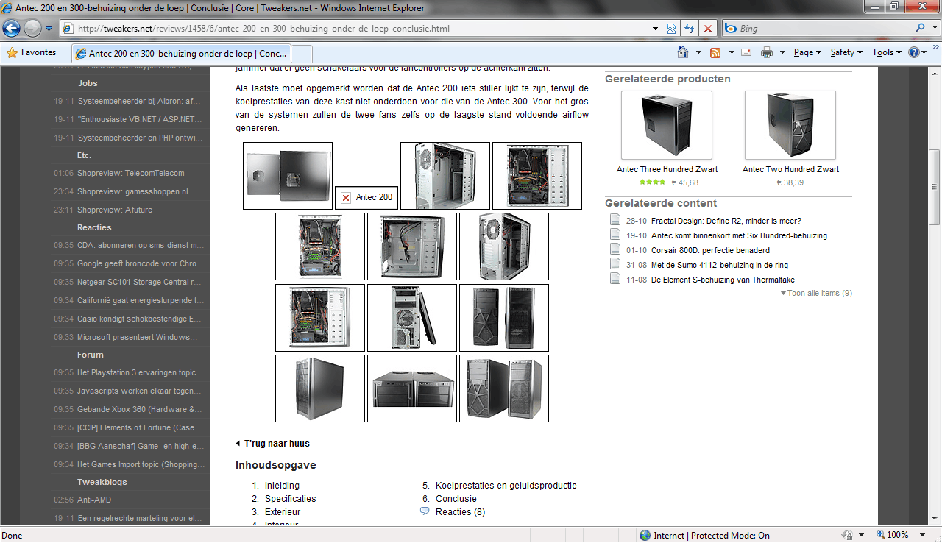
Task: Click the page scrollbar down arrow
Action: [935, 518]
